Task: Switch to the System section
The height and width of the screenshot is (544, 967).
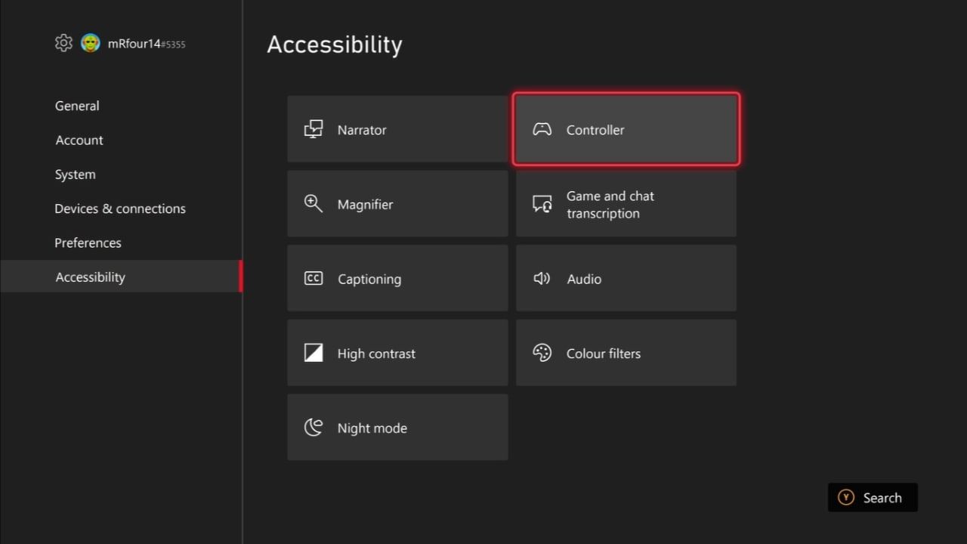Action: (x=76, y=175)
